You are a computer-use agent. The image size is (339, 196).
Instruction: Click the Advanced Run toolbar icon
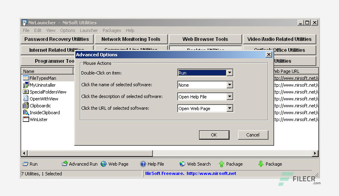tap(64, 164)
